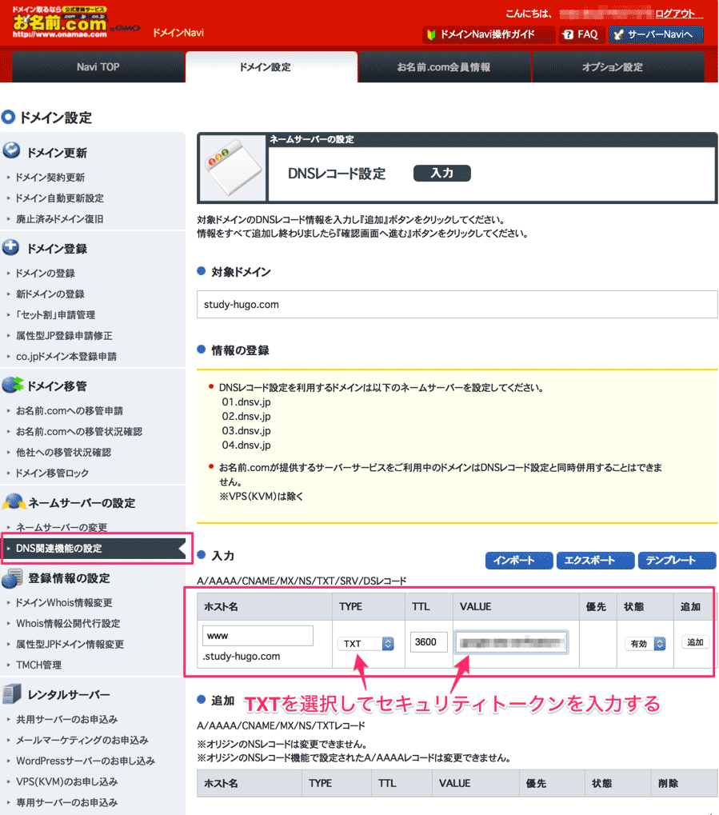Screen dimensions: 719x815
Task: Open co.jpドメイン本登録申請 in the sidebar
Action: [x=66, y=356]
